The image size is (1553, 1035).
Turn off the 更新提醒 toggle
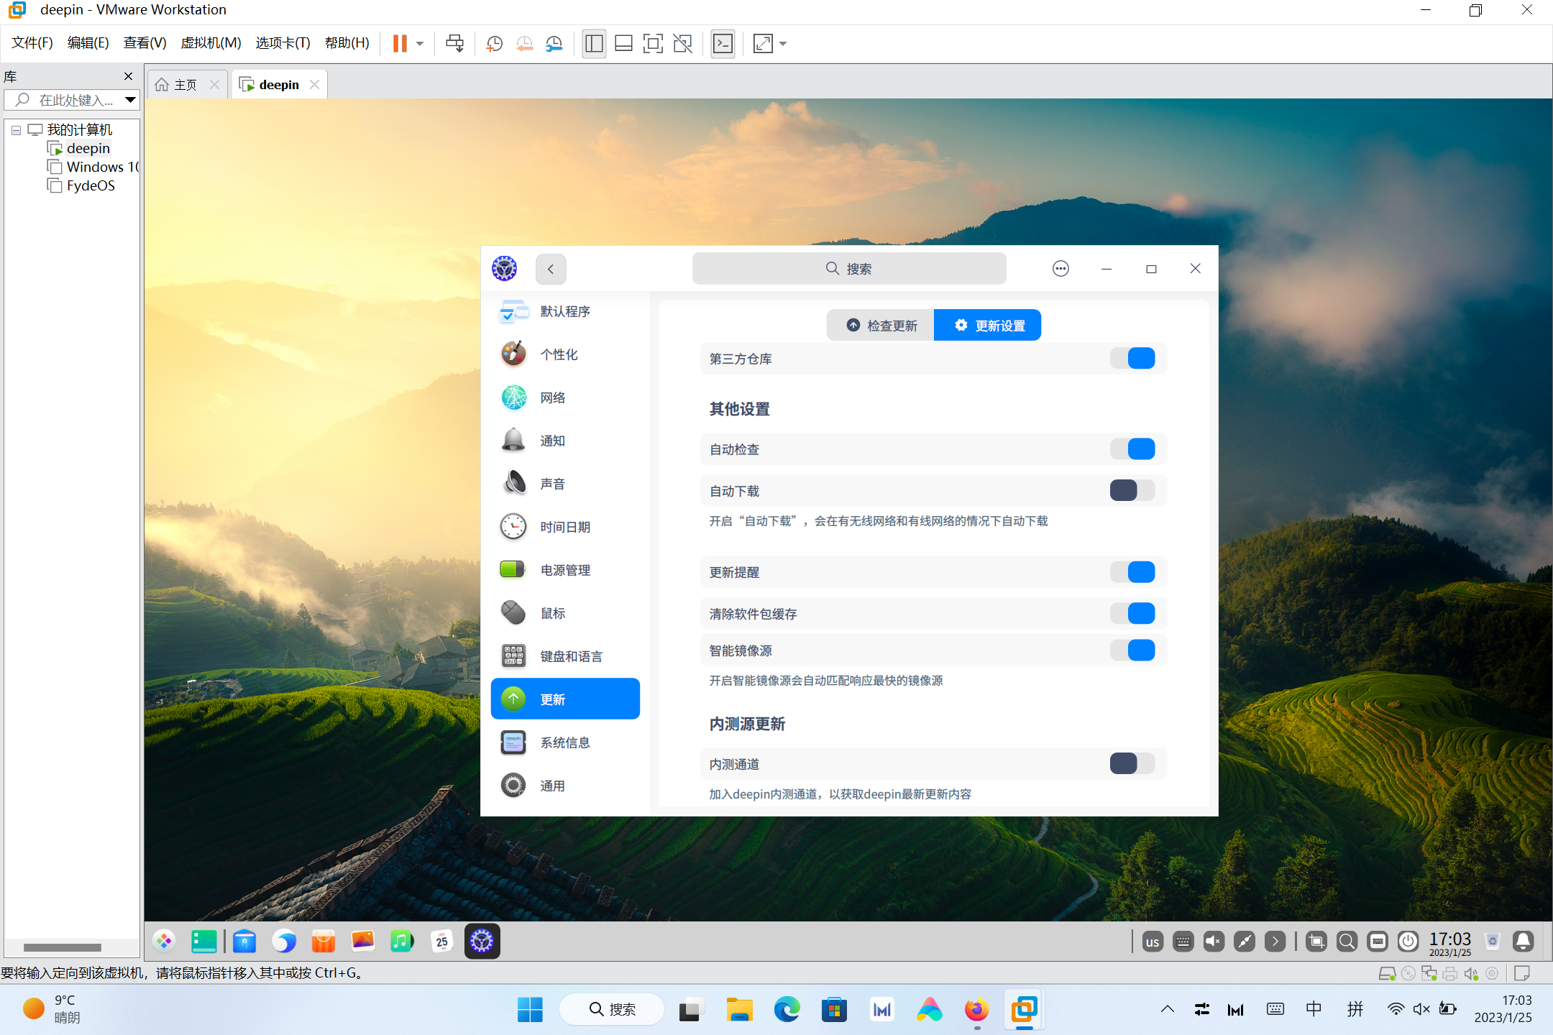tap(1132, 572)
